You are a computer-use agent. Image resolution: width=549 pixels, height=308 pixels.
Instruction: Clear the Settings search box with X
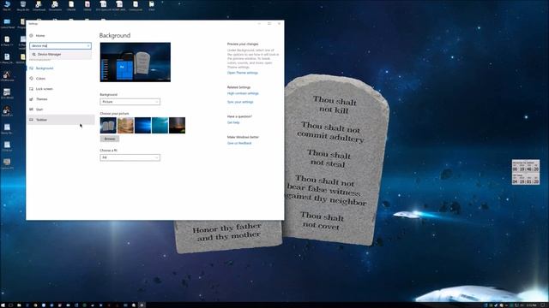tap(88, 45)
